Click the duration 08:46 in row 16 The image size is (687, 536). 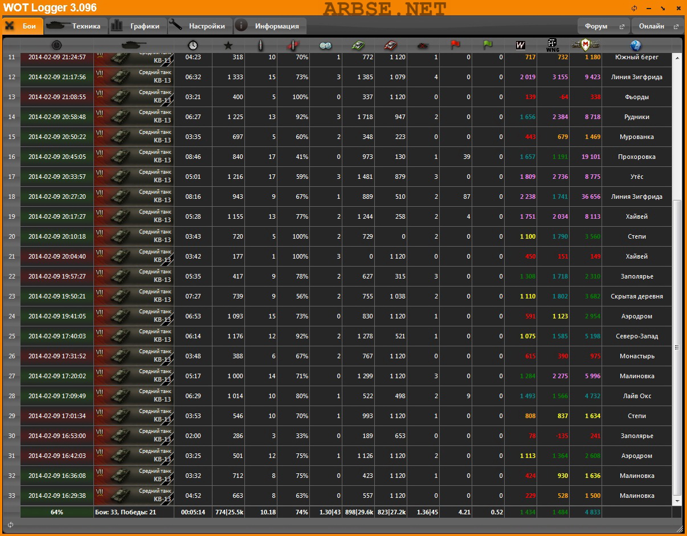click(194, 157)
